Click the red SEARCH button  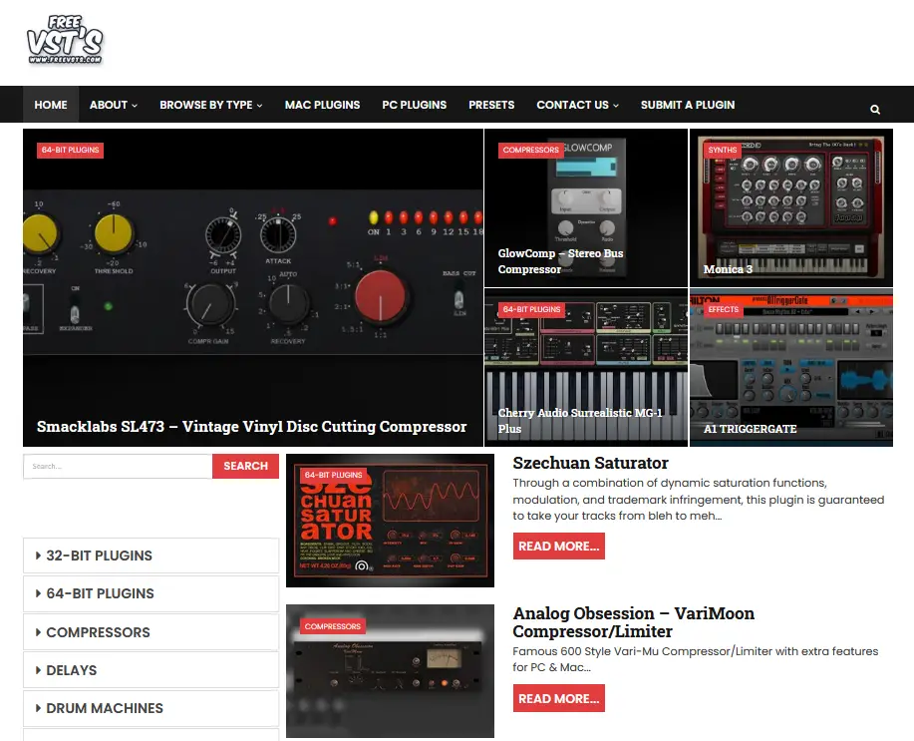(245, 466)
